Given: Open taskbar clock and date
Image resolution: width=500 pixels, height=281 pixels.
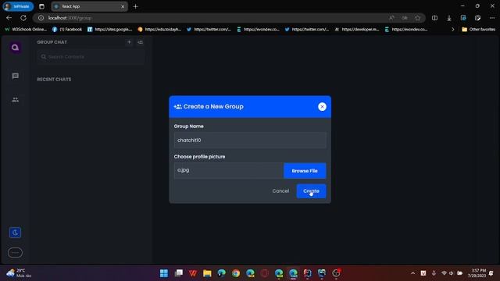Looking at the screenshot, I should (477, 273).
